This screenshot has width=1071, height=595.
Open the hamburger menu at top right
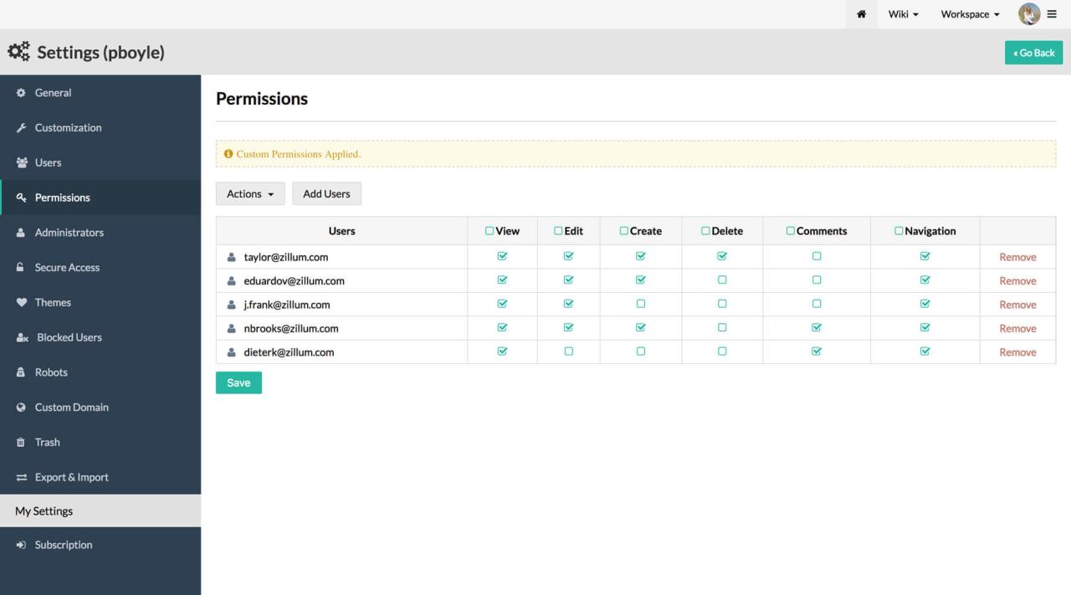click(x=1053, y=13)
